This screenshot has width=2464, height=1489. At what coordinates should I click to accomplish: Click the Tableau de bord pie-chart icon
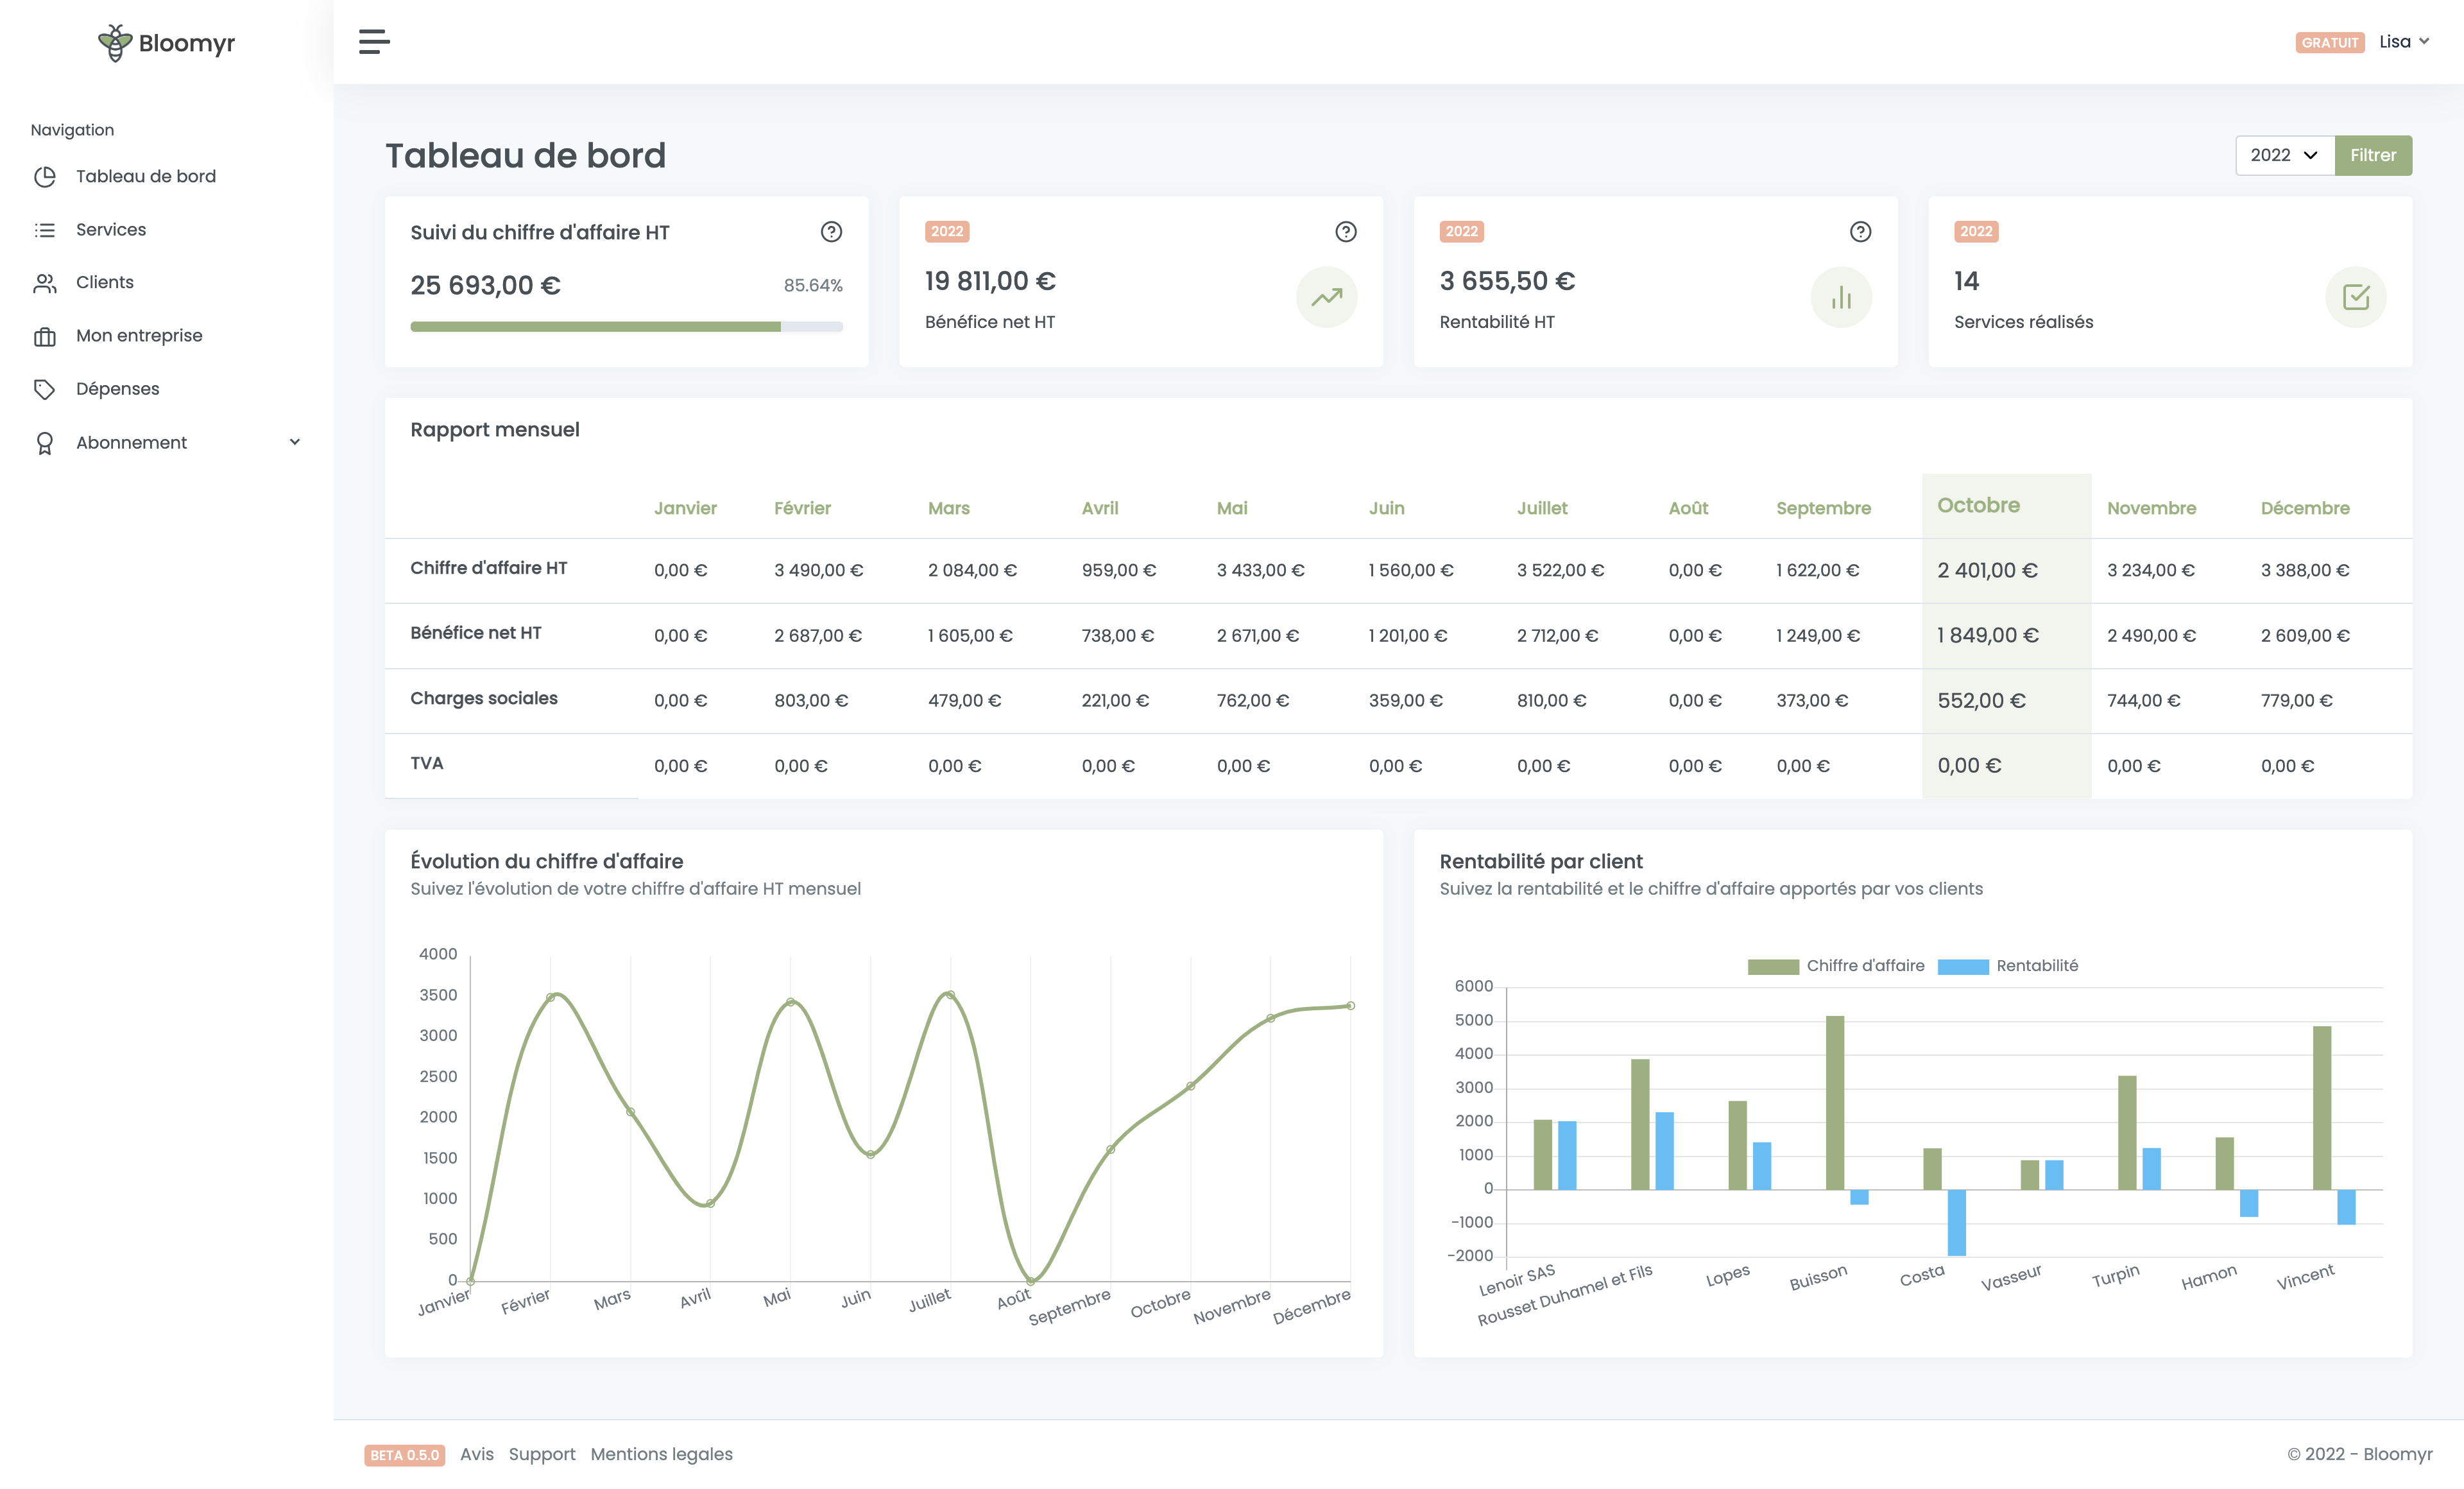pos(45,177)
